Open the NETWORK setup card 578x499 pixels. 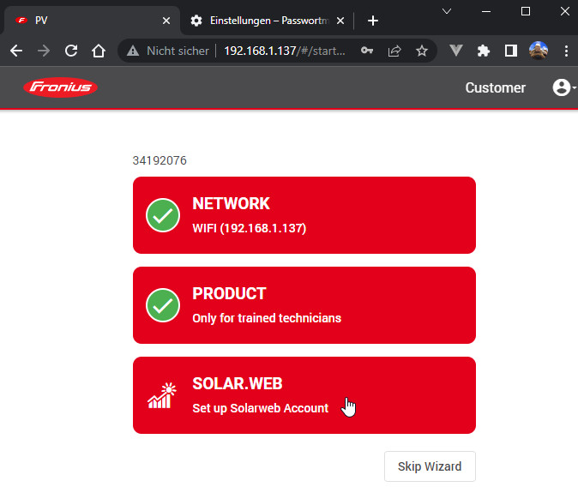pyautogui.click(x=304, y=215)
